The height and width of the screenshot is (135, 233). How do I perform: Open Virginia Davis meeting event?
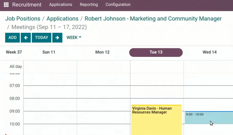[x=156, y=120]
